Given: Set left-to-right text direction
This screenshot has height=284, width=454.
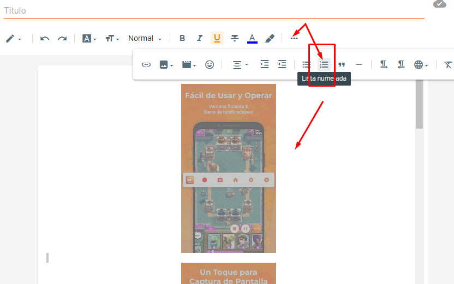Looking at the screenshot, I should coord(384,64).
